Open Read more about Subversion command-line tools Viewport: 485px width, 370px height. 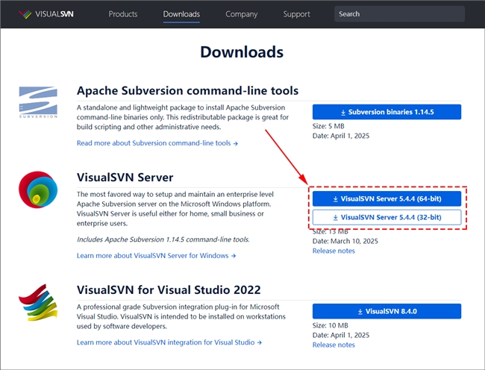tap(157, 143)
